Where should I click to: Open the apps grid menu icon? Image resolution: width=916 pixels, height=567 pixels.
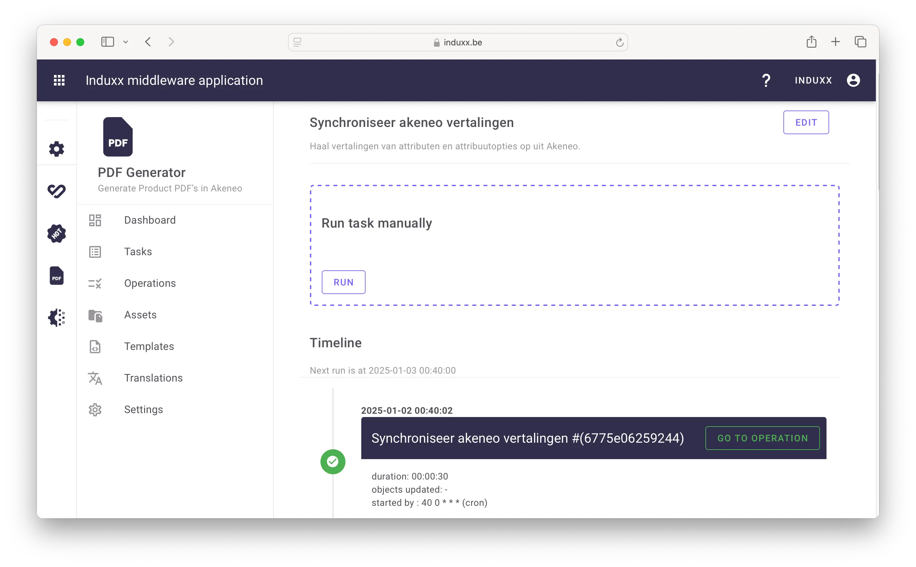[59, 80]
